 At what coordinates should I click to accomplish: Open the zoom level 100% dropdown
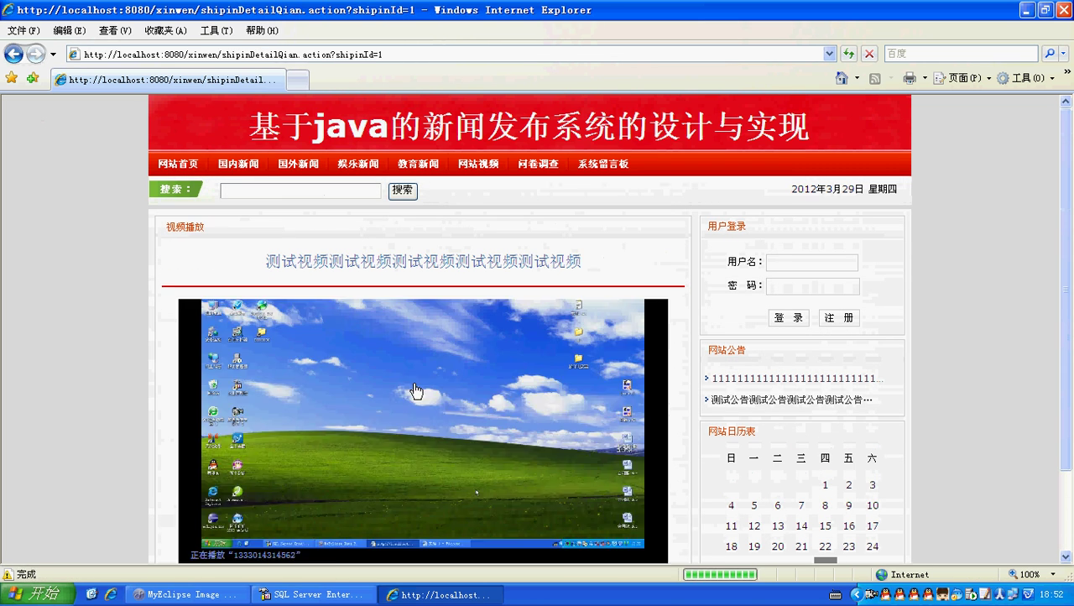[1055, 574]
